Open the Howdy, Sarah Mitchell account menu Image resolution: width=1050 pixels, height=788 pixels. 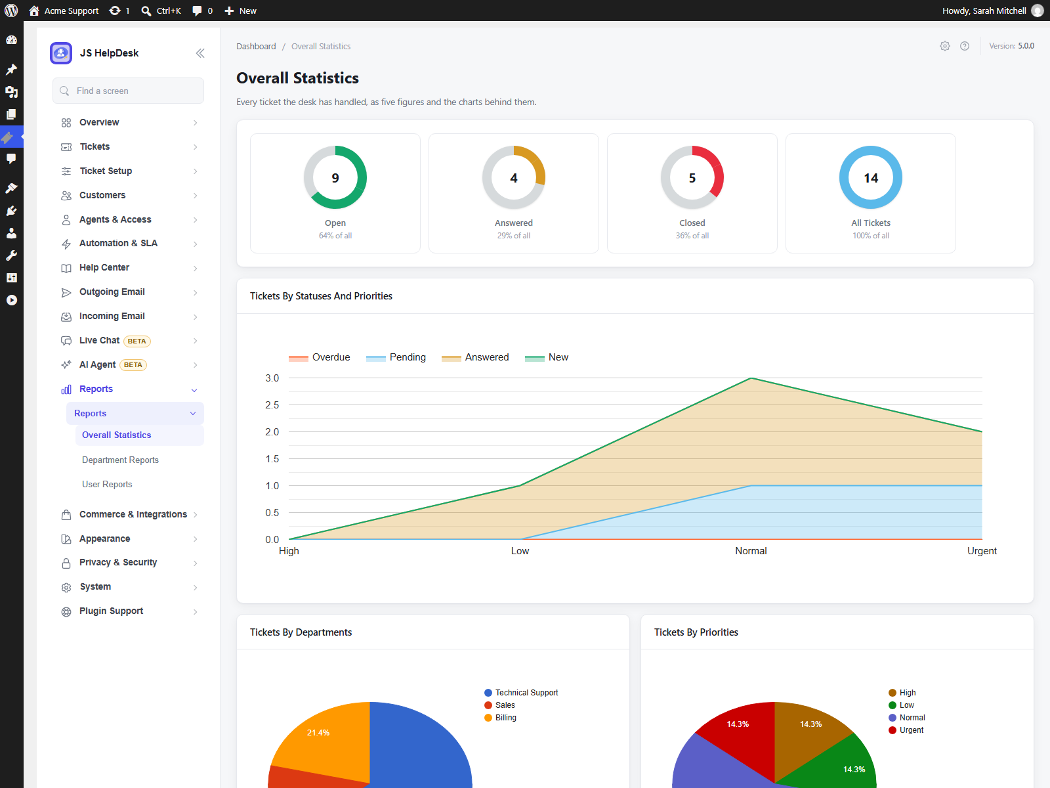(992, 11)
